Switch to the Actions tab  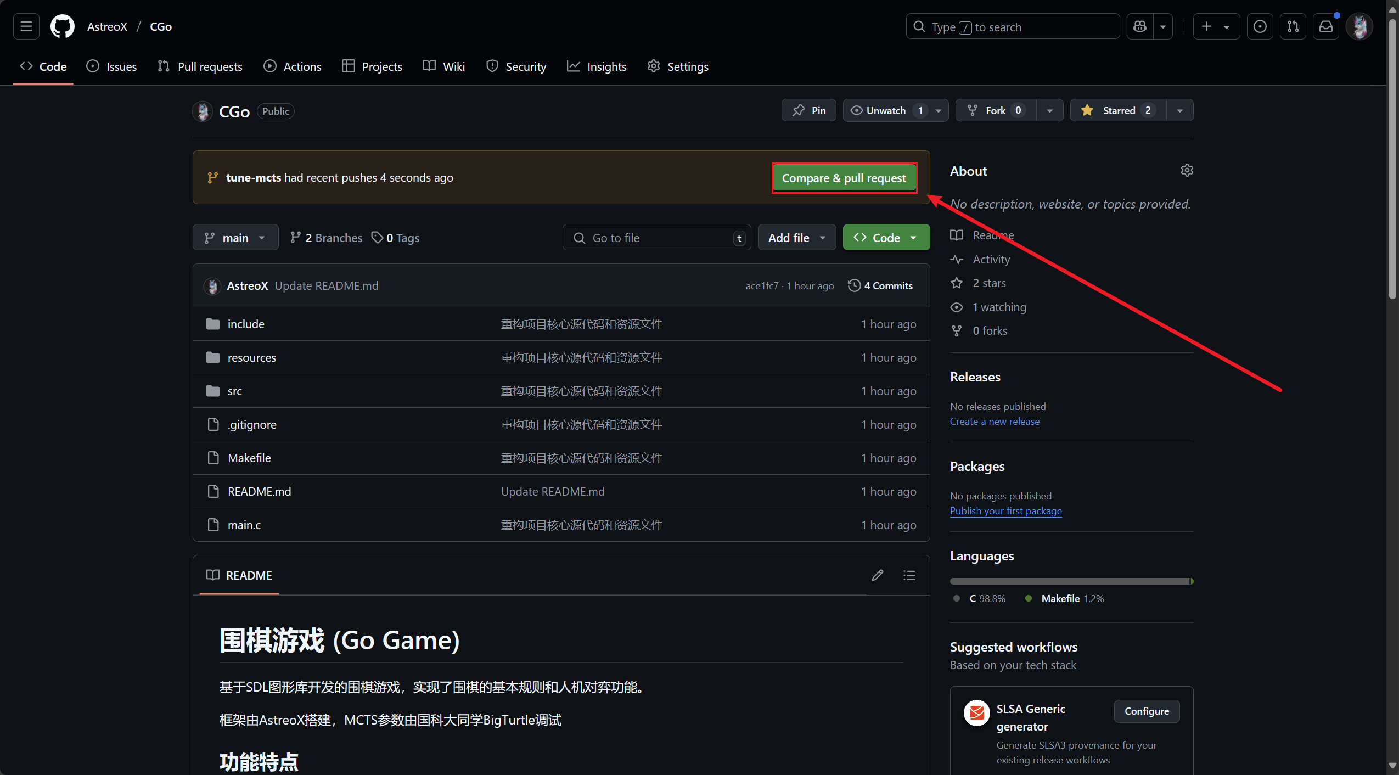(x=292, y=66)
